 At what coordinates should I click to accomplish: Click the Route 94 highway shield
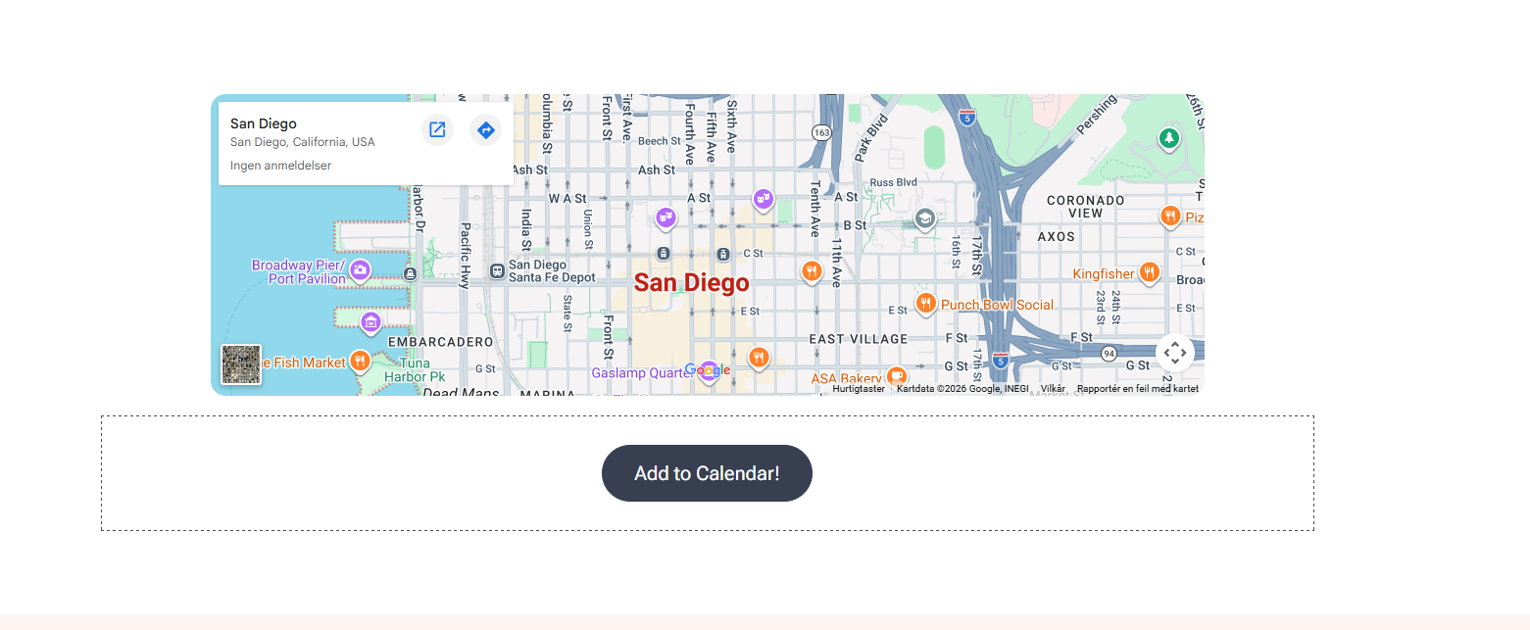1109,353
